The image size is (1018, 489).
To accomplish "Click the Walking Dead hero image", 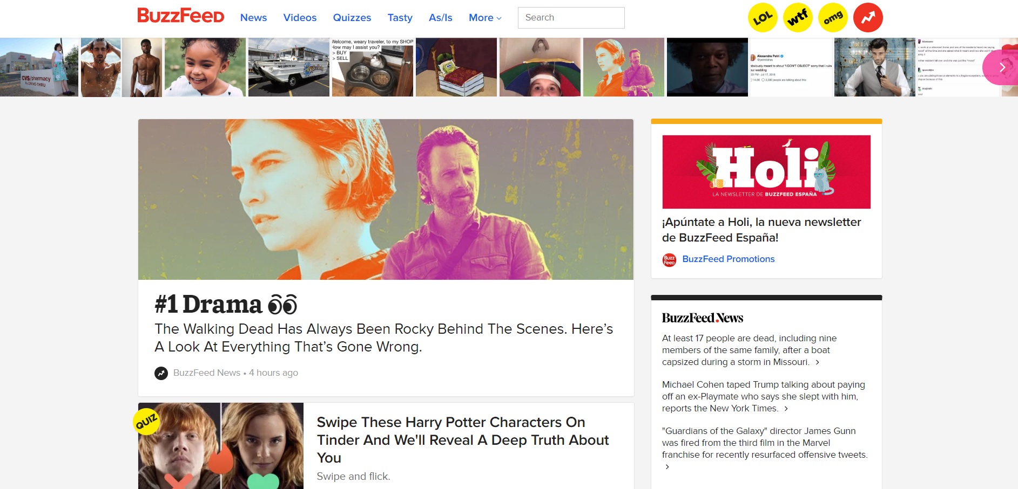I will 386,199.
